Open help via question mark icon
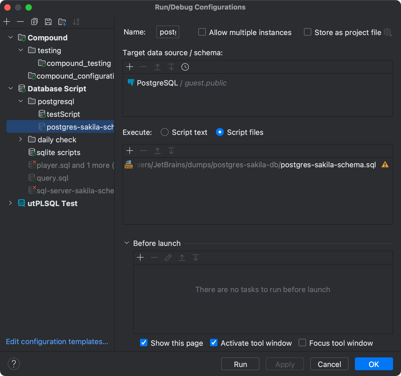 point(14,364)
